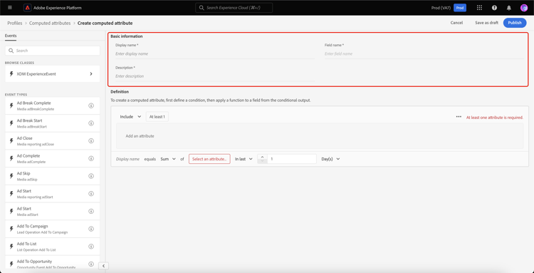534x273 pixels.
Task: Click Cancel button
Action: tap(456, 23)
